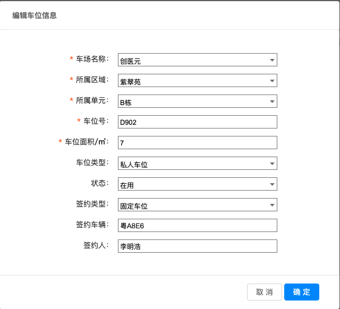Click the 签约人 field label
Image resolution: width=340 pixels, height=309 pixels.
point(96,245)
